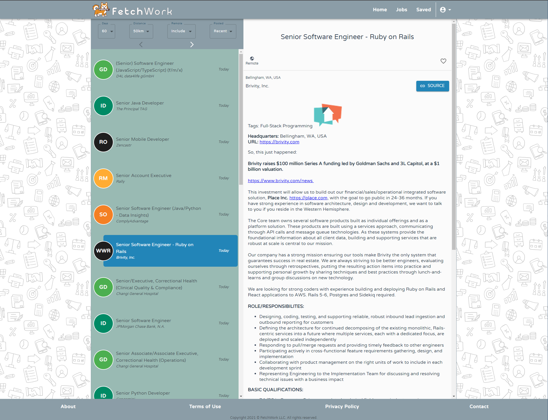548x420 pixels.
Task: Click the job list scroll down arrow
Action: click(241, 396)
